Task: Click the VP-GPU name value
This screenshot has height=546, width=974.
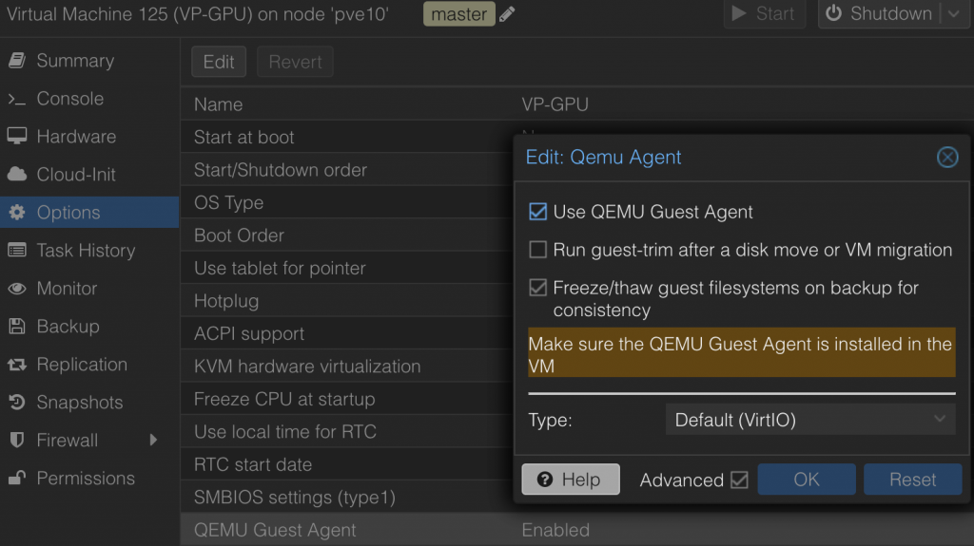Action: 555,104
